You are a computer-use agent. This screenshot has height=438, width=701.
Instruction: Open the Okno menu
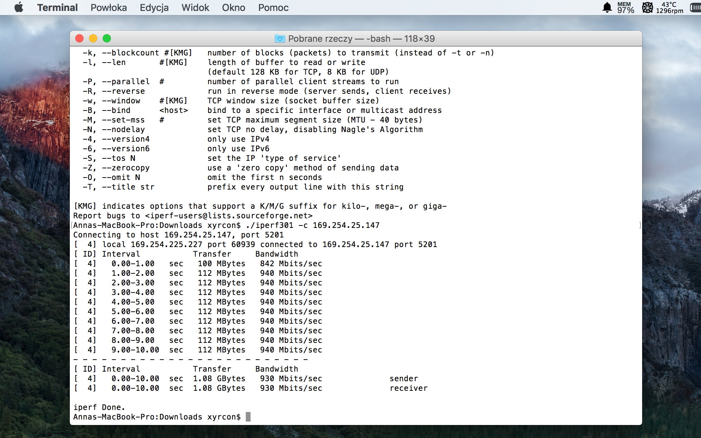tap(233, 8)
